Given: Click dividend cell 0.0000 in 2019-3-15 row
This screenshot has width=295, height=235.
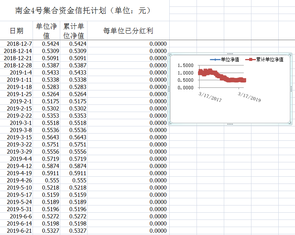Looking at the screenshot, I should pyautogui.click(x=128, y=137).
